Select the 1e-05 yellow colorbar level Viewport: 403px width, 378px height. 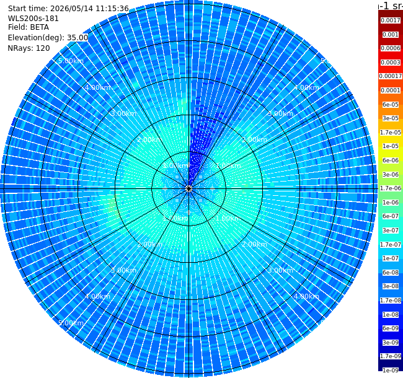pos(391,146)
